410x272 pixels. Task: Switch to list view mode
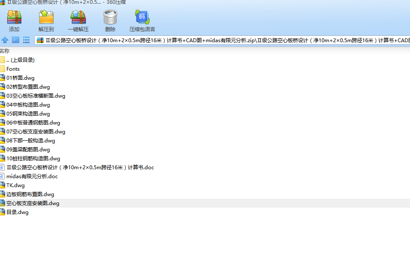[x=26, y=40]
